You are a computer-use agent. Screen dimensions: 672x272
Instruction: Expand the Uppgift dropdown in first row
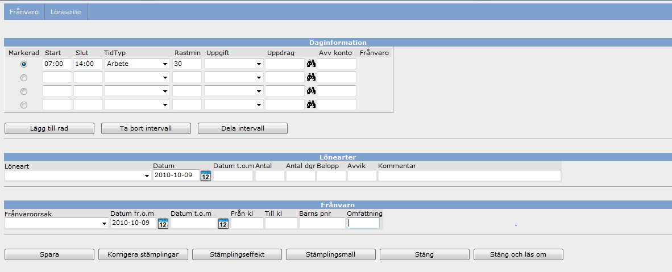[234, 64]
